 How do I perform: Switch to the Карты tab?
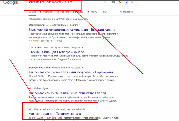[x=93, y=12]
